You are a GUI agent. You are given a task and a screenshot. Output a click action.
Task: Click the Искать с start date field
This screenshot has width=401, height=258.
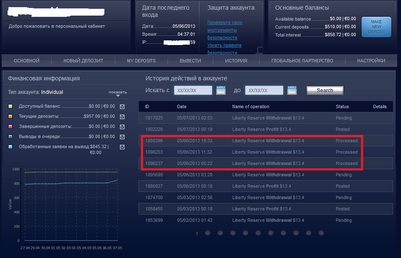tap(193, 90)
